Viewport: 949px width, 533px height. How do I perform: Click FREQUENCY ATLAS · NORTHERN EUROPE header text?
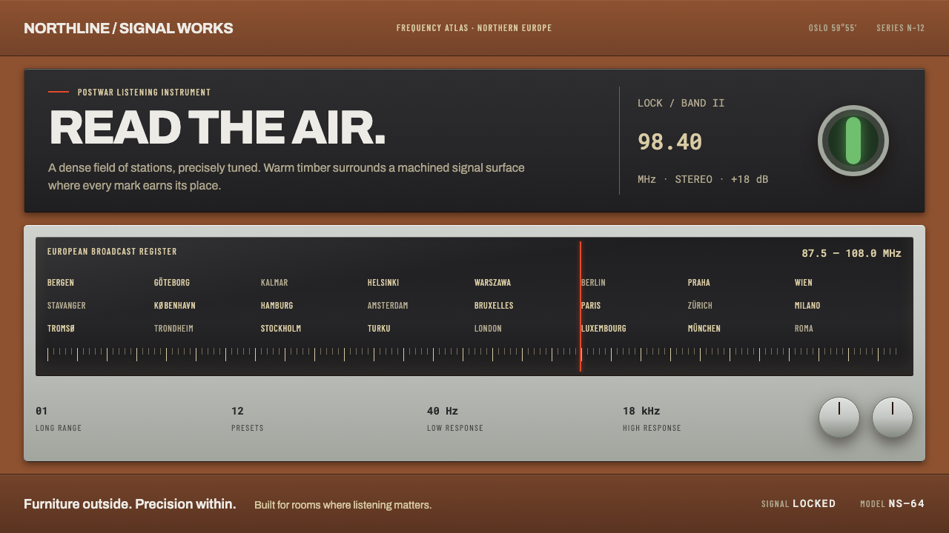474,28
